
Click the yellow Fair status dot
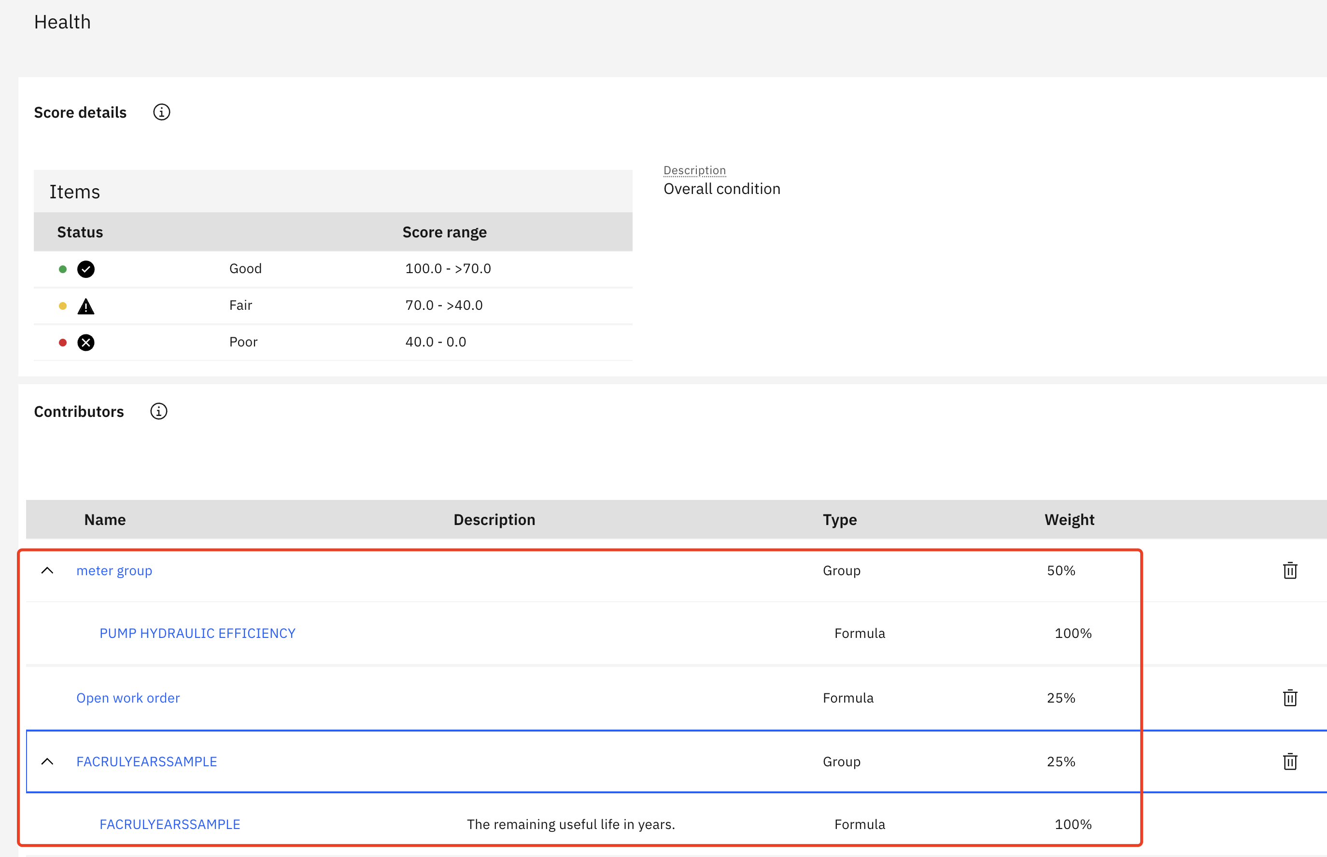(x=63, y=306)
